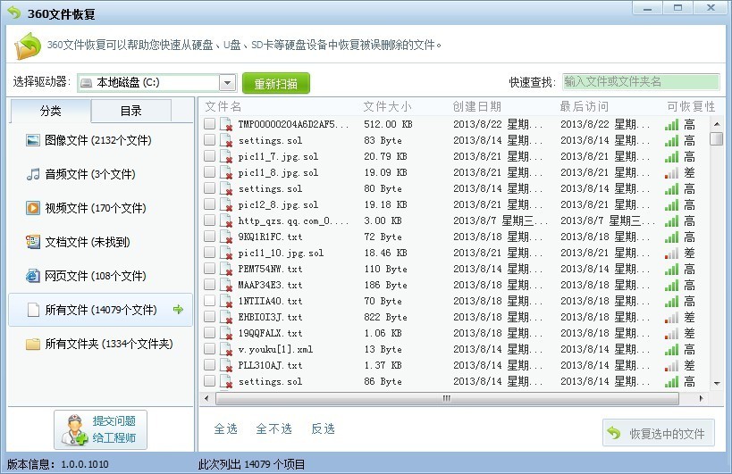Open the drive selector dropdown arrow
The width and height of the screenshot is (732, 474).
227,83
